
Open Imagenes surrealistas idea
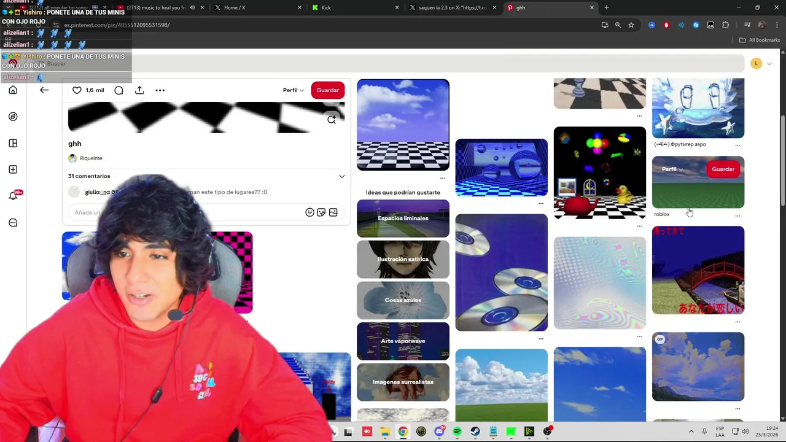[403, 382]
